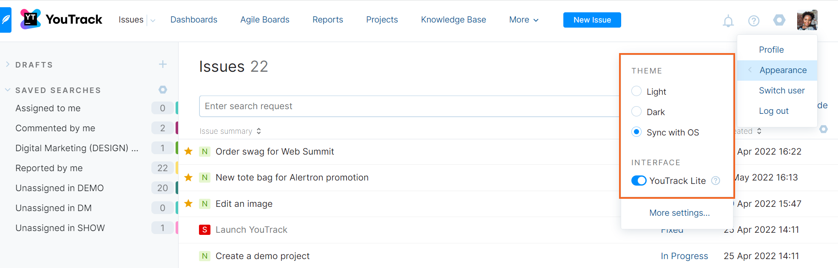Disable the YouTrack Lite toggle
The image size is (838, 268).
(639, 181)
